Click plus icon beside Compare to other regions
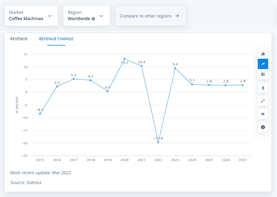 pos(178,16)
